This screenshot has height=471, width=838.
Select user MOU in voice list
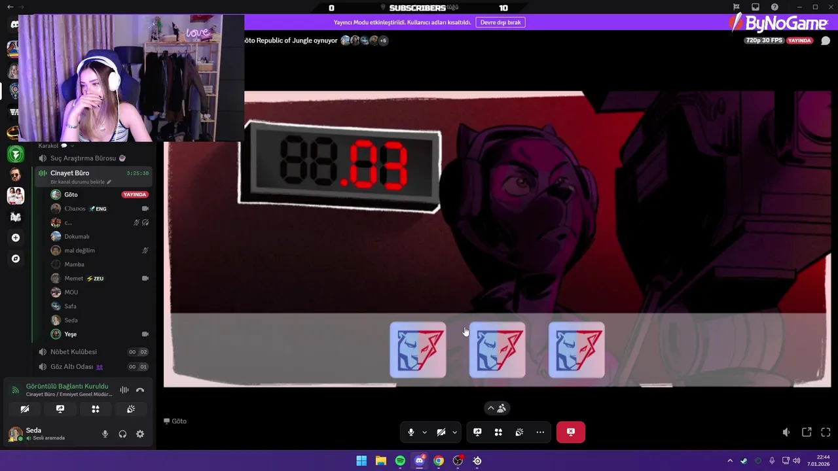tap(100, 292)
